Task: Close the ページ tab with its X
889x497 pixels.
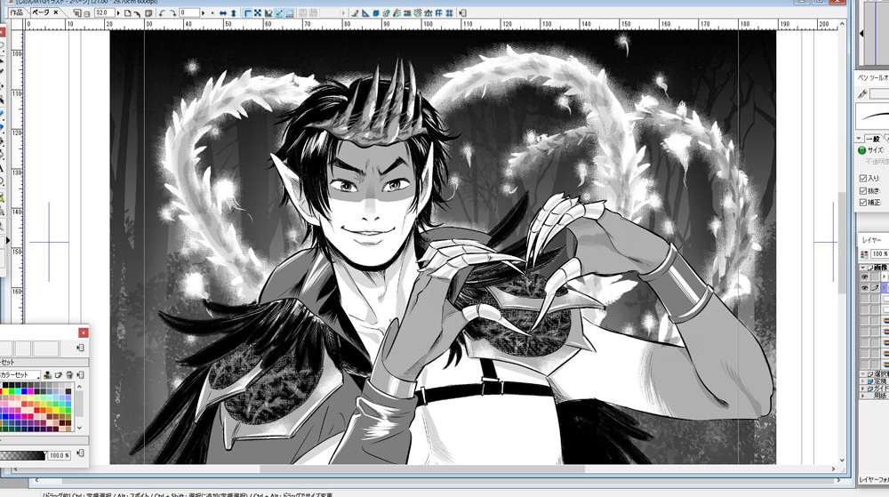Action: tap(55, 12)
